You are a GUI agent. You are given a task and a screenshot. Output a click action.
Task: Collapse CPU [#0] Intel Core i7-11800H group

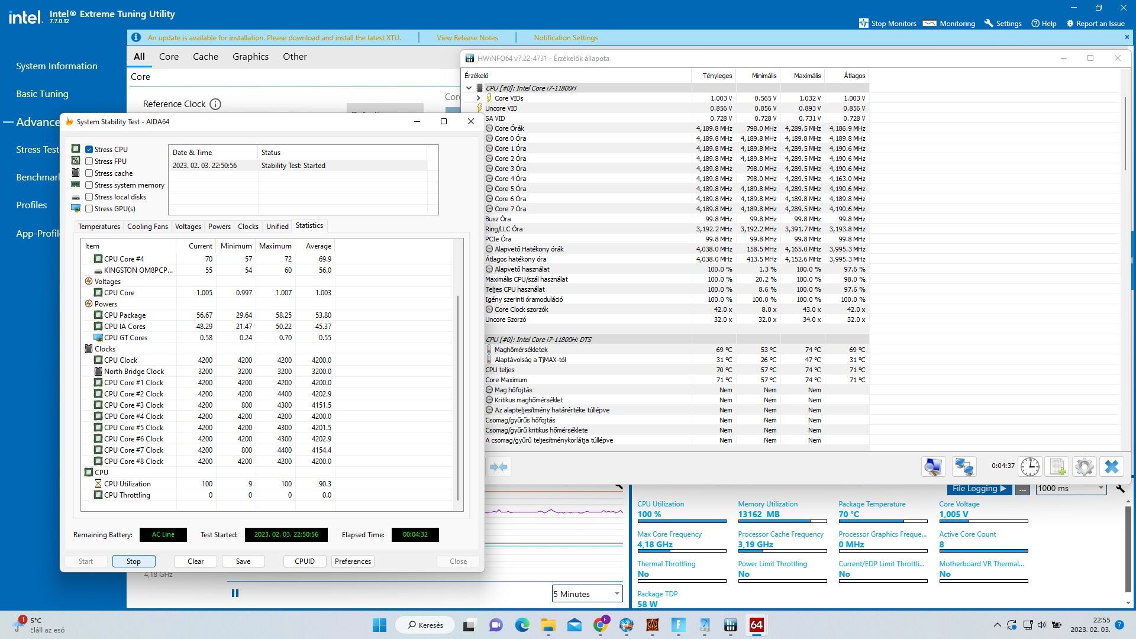pos(469,88)
